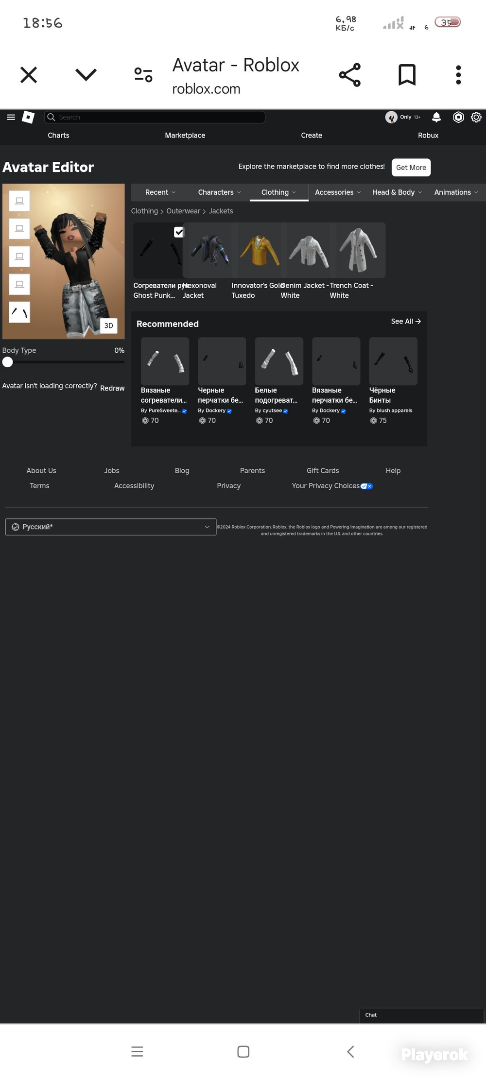Tap Android back navigation arrow
The image size is (486, 1080).
(350, 1052)
